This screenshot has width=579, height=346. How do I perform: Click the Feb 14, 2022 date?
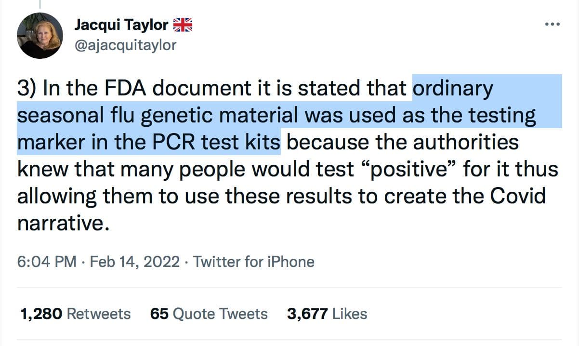pos(134,262)
